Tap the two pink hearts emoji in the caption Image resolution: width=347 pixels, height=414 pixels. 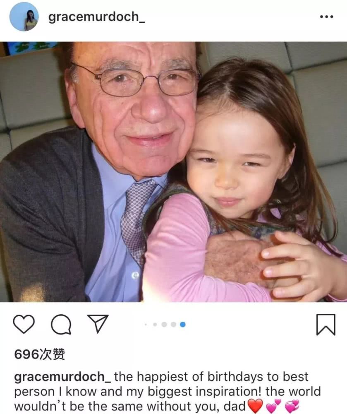click(273, 406)
